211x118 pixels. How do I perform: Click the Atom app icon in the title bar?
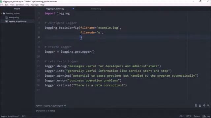coord(1,1)
